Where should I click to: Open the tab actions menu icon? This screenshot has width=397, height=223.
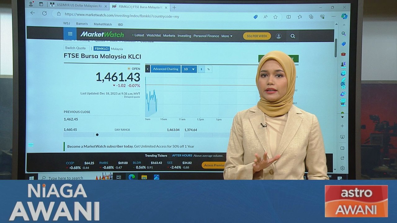tap(41, 4)
